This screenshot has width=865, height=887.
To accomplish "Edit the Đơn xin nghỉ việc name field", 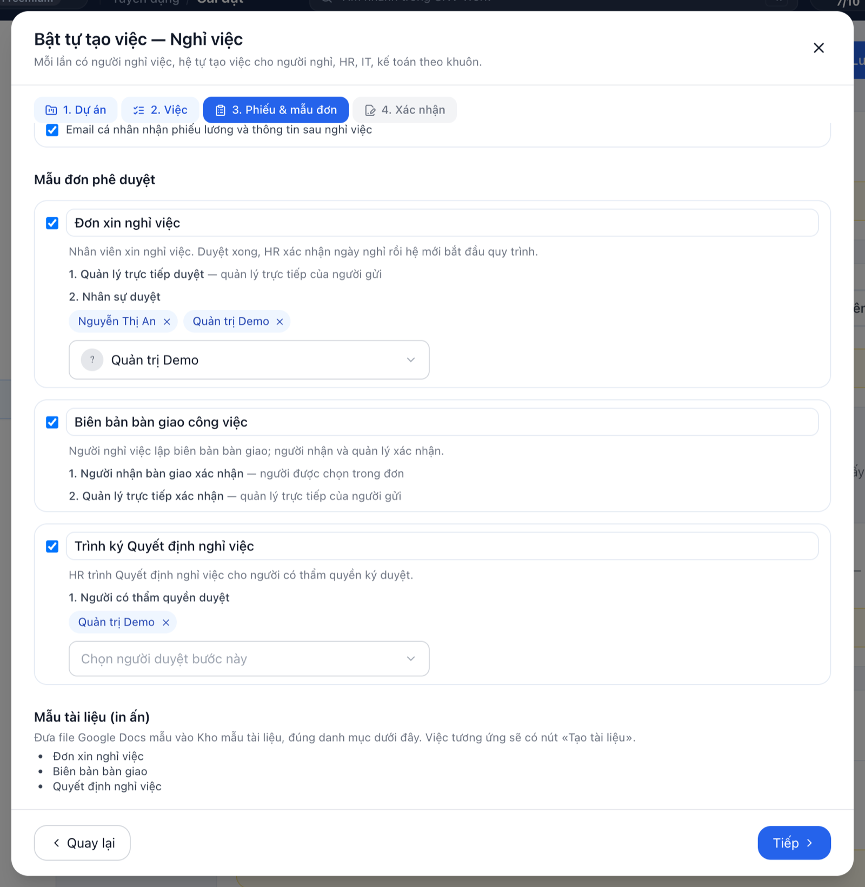I will coord(442,223).
